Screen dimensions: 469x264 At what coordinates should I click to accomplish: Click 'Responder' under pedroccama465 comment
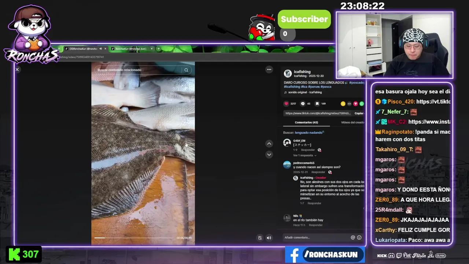coord(318,172)
